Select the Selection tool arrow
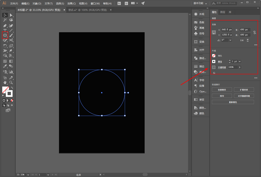 point(5,15)
